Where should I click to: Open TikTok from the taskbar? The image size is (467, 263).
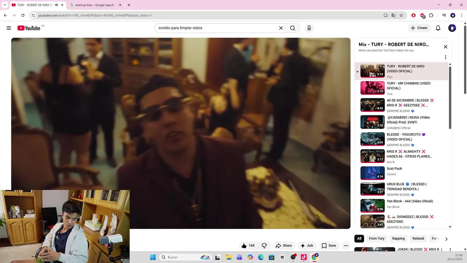click(x=304, y=257)
